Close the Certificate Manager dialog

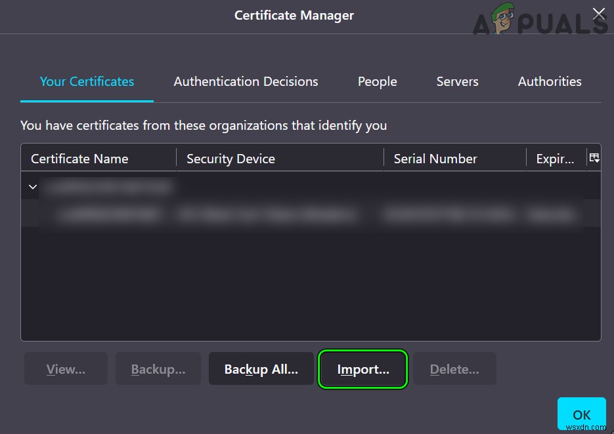pyautogui.click(x=598, y=12)
